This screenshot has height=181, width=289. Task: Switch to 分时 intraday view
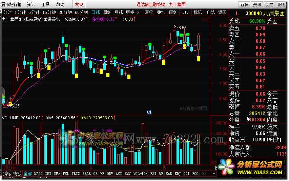7,12
